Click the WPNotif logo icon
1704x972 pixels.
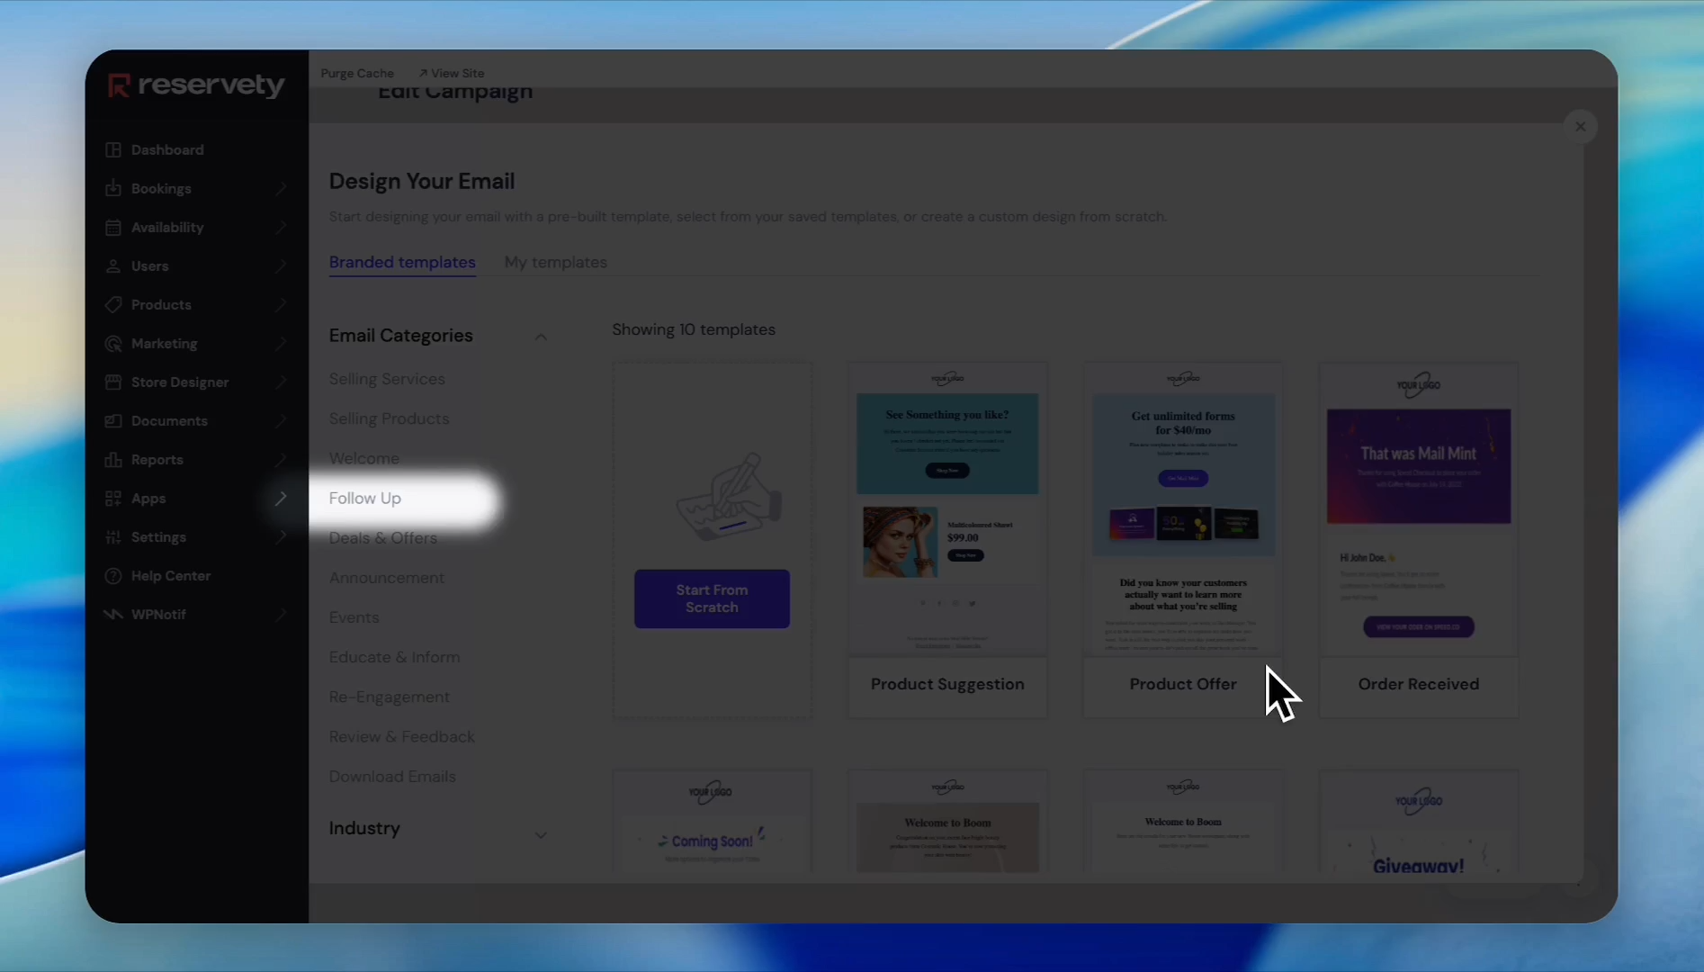click(x=112, y=614)
